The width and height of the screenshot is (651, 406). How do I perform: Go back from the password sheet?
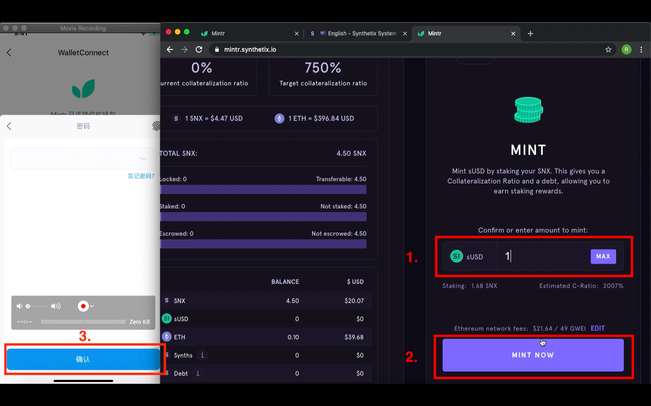pyautogui.click(x=9, y=126)
